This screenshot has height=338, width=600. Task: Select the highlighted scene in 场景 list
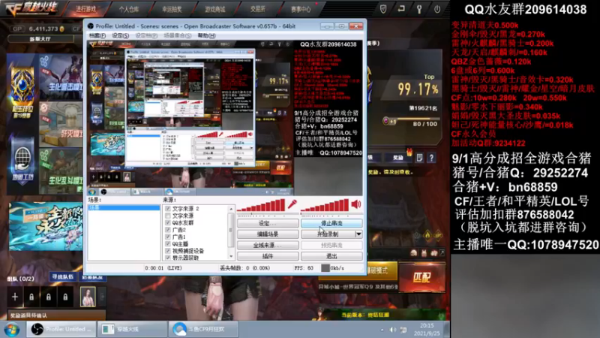click(124, 208)
